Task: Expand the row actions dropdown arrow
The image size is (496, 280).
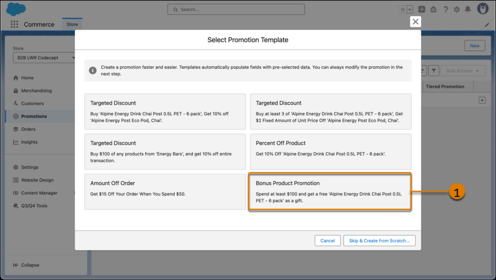Action: [x=482, y=101]
